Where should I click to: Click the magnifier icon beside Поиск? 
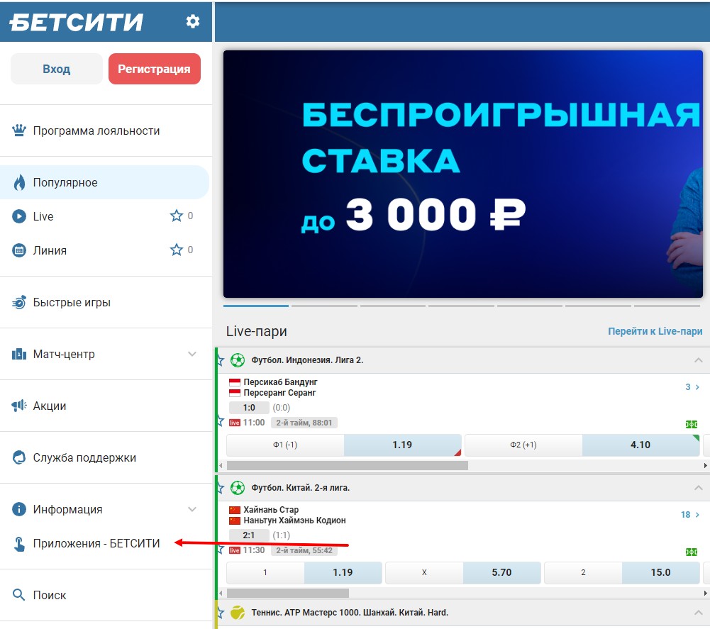pos(18,594)
